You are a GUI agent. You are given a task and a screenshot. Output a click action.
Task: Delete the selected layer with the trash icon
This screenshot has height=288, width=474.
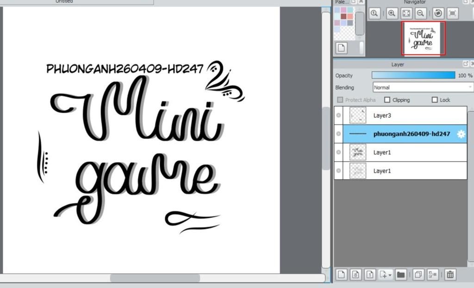(450, 275)
